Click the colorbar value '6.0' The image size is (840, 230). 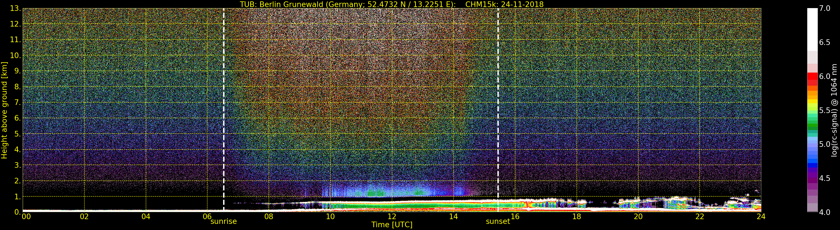pos(824,76)
